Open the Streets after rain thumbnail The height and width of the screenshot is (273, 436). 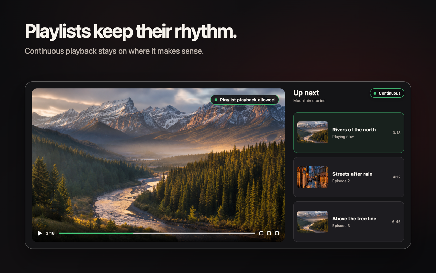coord(312,177)
